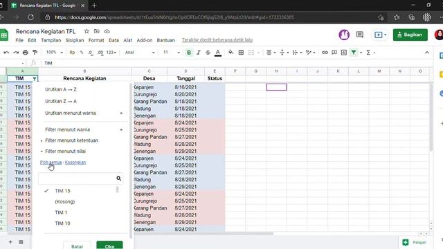Increase decimal places
The width and height of the screenshot is (443, 249).
tap(100, 53)
